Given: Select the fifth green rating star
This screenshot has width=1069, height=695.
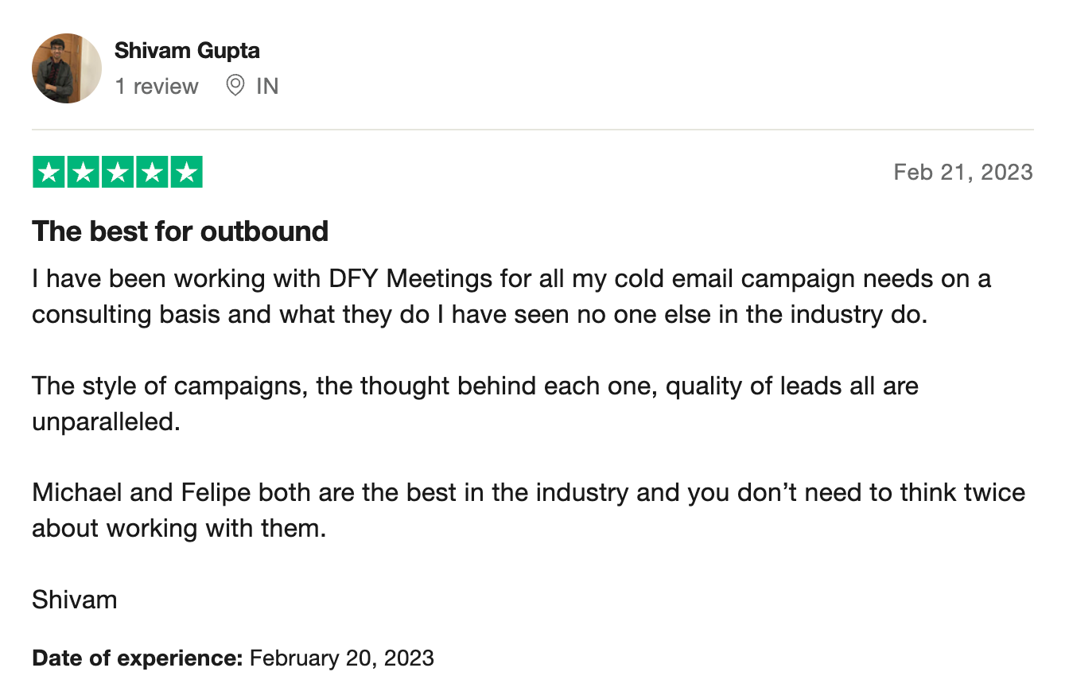Looking at the screenshot, I should tap(186, 173).
